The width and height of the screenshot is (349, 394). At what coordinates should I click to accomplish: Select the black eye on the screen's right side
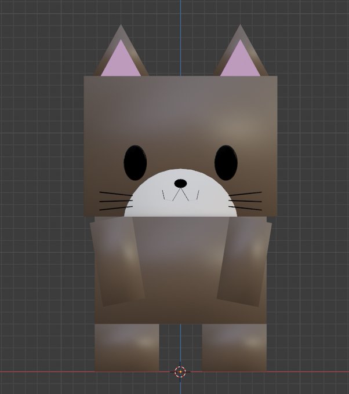[226, 163]
